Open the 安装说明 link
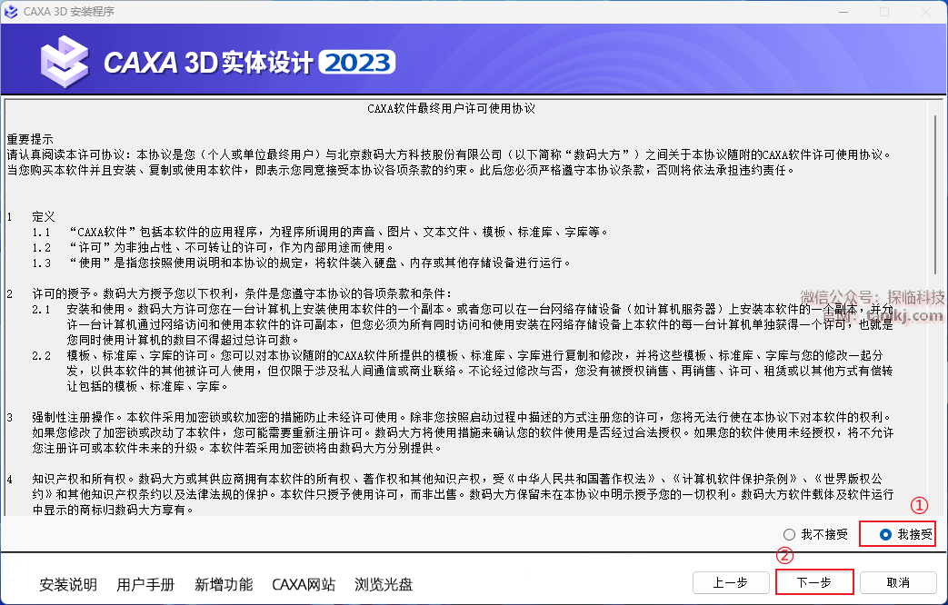 click(x=68, y=584)
